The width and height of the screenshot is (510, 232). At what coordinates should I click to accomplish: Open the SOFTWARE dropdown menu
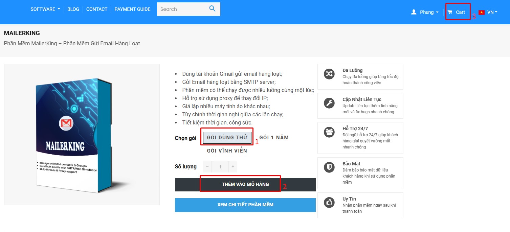pos(45,9)
